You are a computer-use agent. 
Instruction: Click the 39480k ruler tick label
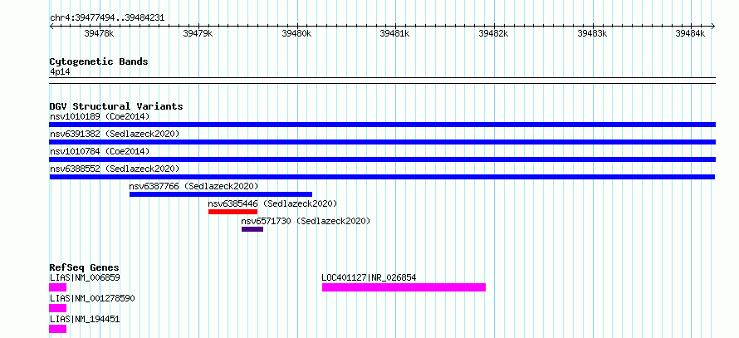click(296, 33)
